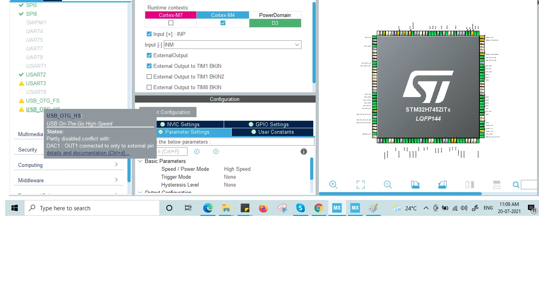The width and height of the screenshot is (539, 303).
Task: Enable the Cortex-M7 runtime context checkbox
Action: (171, 23)
